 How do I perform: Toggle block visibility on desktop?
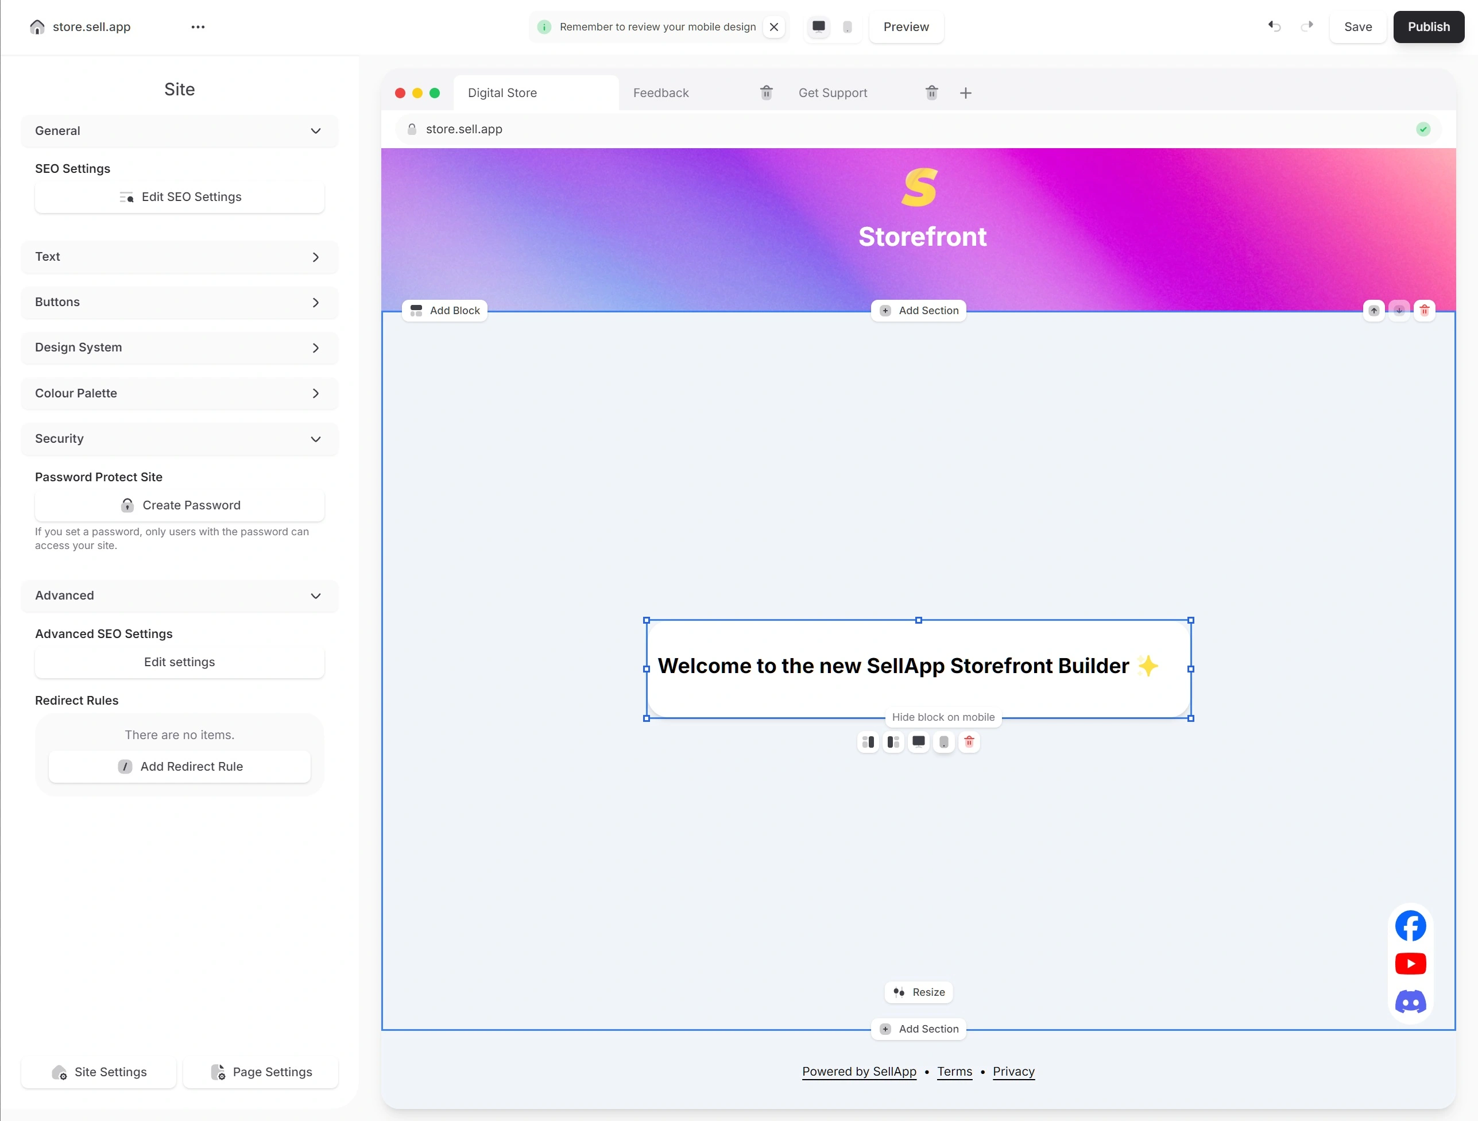[x=919, y=741]
